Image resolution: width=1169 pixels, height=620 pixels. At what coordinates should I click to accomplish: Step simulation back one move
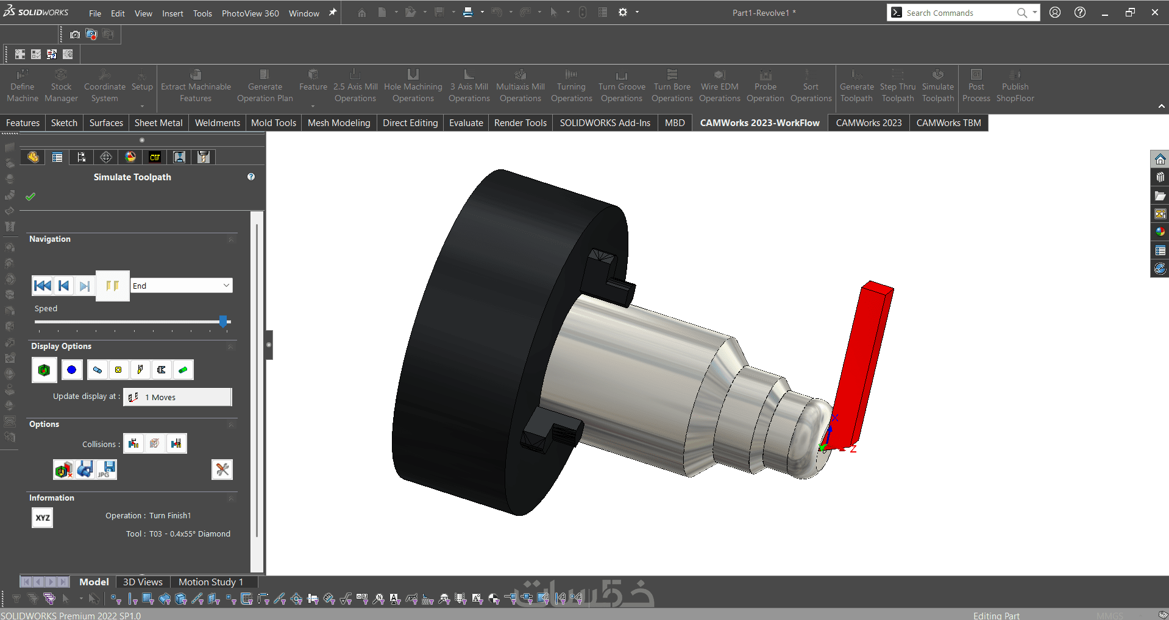pyautogui.click(x=63, y=286)
